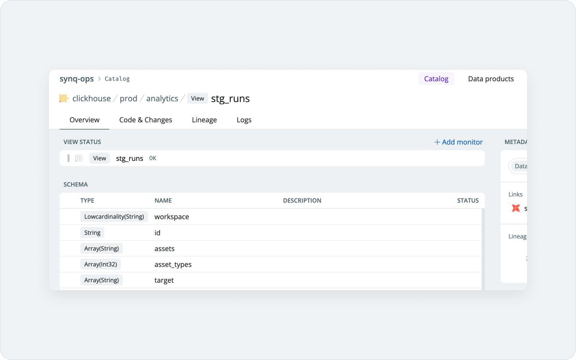Select the workspace column name
This screenshot has width=576, height=360.
tap(172, 217)
